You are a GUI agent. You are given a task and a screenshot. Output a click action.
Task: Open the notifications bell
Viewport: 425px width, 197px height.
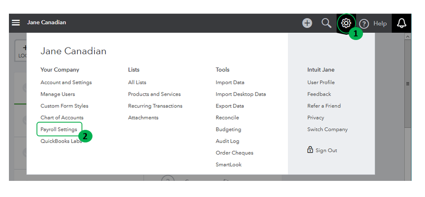click(x=401, y=23)
